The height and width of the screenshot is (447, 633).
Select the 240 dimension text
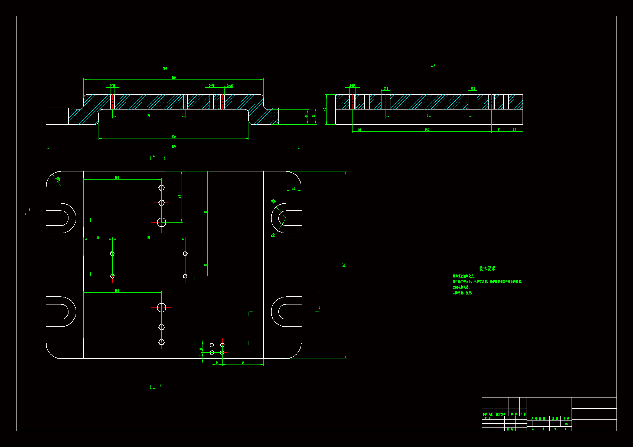[x=174, y=78]
